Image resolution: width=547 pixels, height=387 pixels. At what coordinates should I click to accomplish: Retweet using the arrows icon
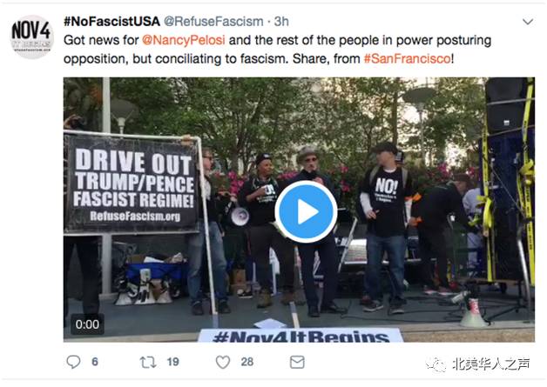[x=148, y=363]
